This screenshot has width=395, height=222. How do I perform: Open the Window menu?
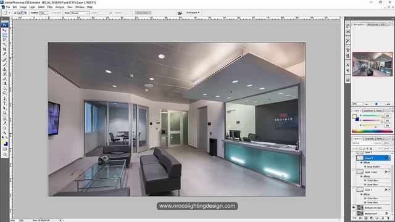coord(80,7)
